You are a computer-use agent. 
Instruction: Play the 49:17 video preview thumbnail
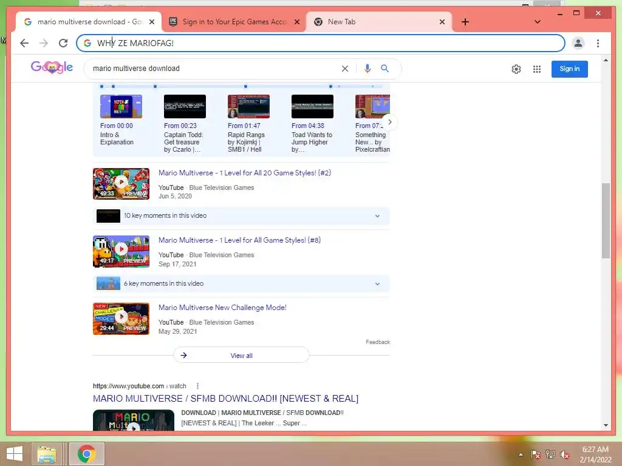(x=121, y=251)
